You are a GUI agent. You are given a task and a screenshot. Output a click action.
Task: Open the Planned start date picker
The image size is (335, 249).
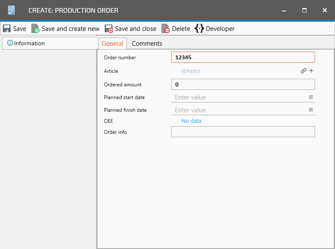coord(310,97)
